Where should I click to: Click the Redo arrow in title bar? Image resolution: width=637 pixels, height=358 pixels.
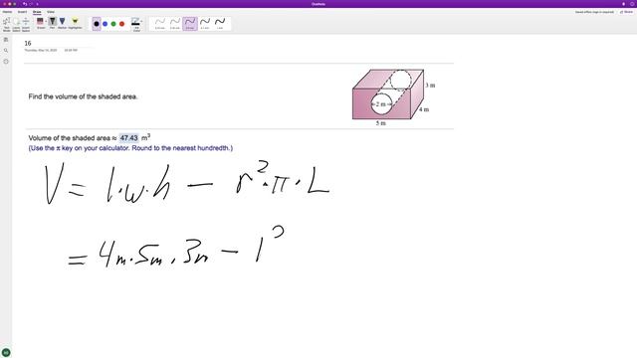pyautogui.click(x=31, y=4)
